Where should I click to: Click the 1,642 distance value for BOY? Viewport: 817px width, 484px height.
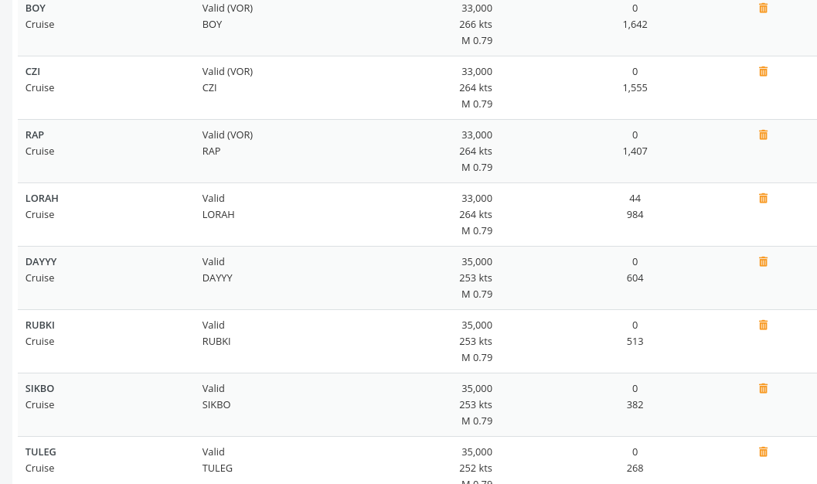[x=635, y=24]
